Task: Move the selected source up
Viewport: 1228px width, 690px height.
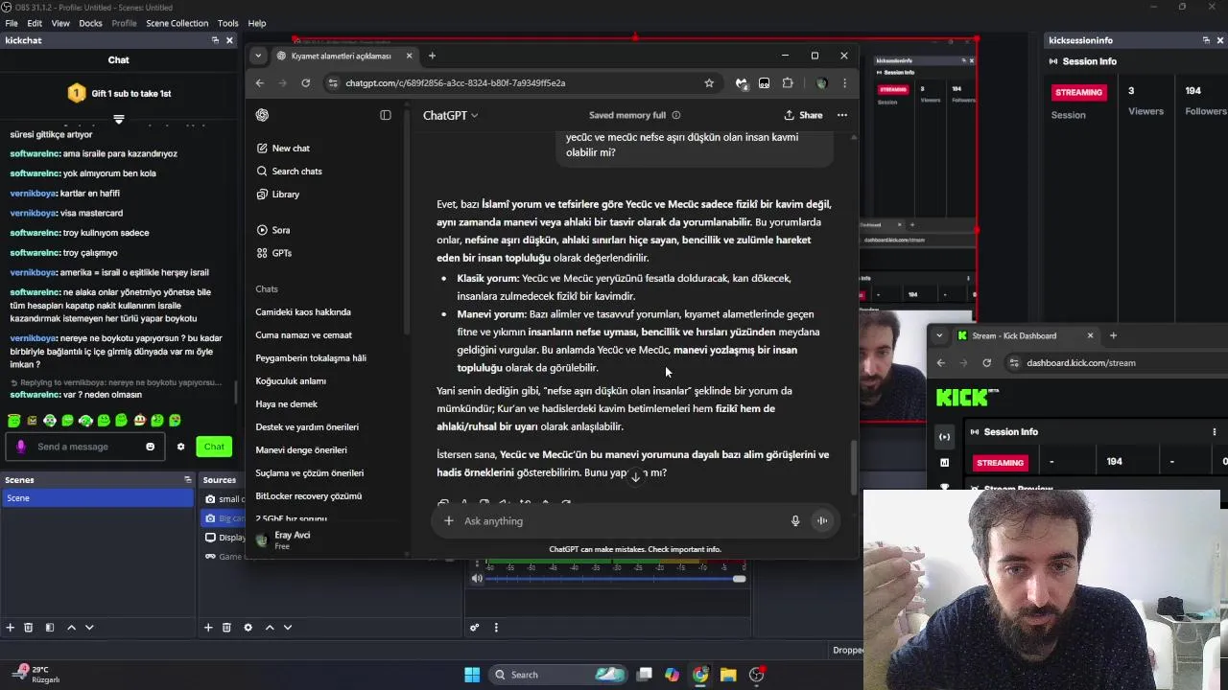Action: [x=270, y=628]
